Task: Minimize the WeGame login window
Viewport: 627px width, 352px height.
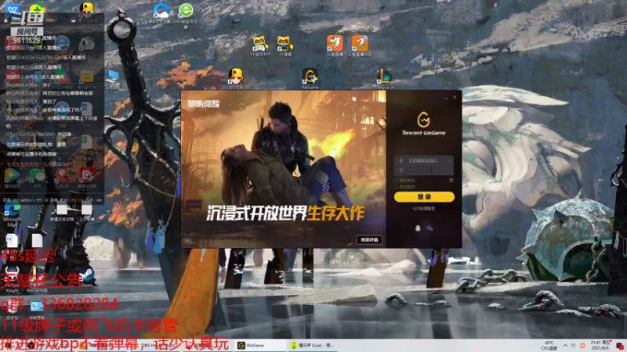Action: point(445,97)
